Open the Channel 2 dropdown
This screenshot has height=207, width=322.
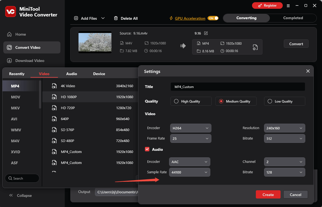[x=284, y=162]
